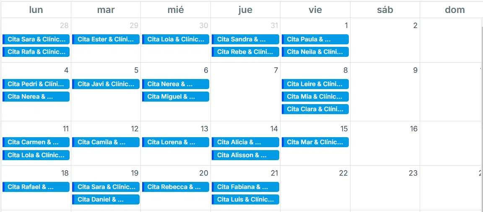The width and height of the screenshot is (483, 212).
Task: Click Cita Clara event on Friday 8
Action: (x=315, y=109)
